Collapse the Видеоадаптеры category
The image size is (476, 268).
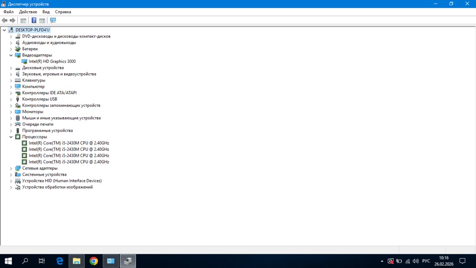(x=11, y=55)
